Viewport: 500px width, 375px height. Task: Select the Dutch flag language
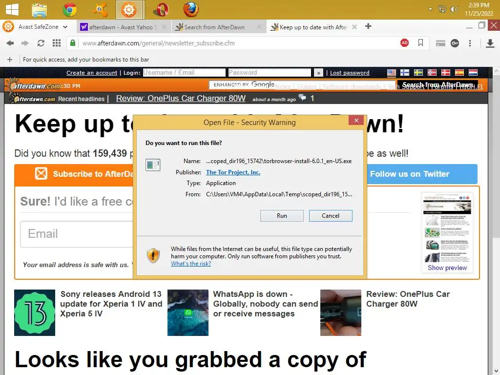473,72
